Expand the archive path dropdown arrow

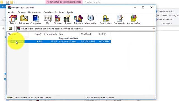[154, 29]
